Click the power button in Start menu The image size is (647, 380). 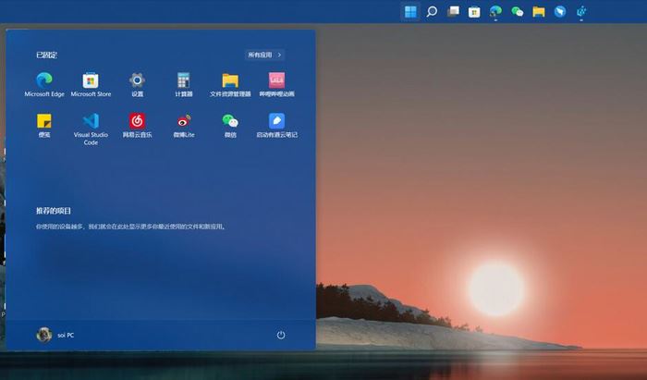point(281,335)
